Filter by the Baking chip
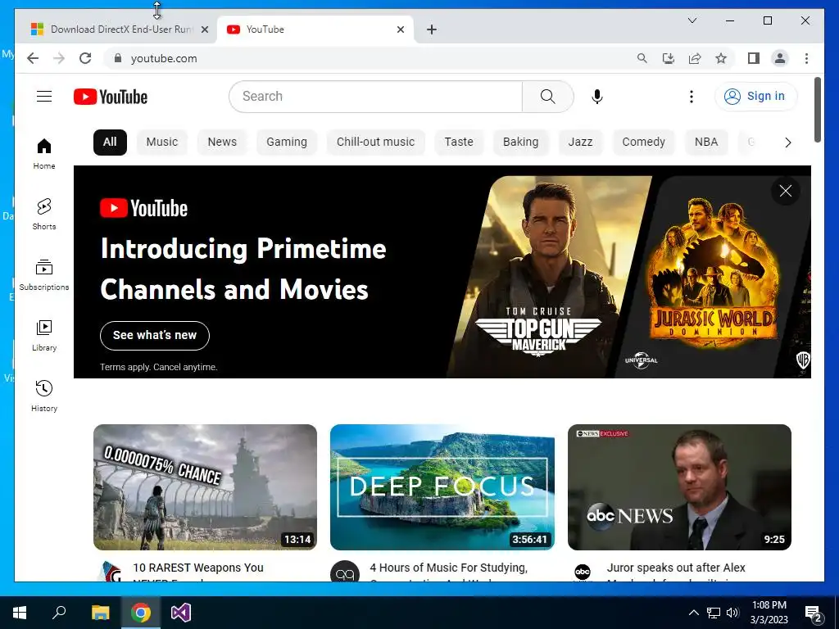This screenshot has width=839, height=629. point(520,142)
